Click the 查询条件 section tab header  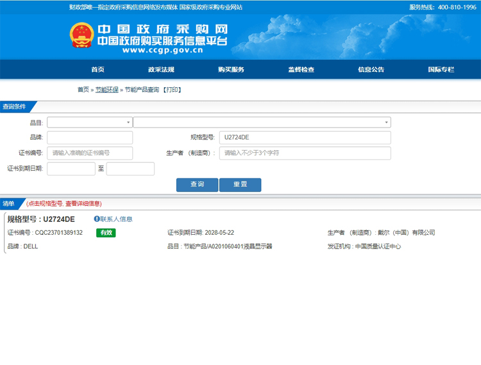point(15,106)
